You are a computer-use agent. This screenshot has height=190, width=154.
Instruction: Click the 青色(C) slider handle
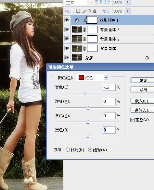click(84, 94)
